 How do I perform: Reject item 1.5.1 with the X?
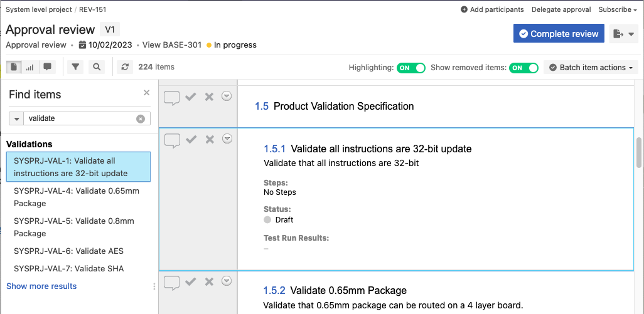[x=210, y=140]
